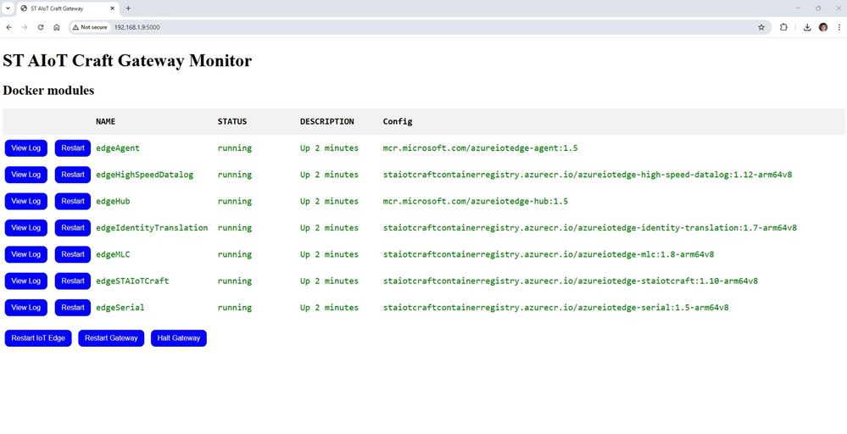The height and width of the screenshot is (434, 847).
Task: Reload the gateway monitor page
Action: [x=41, y=27]
